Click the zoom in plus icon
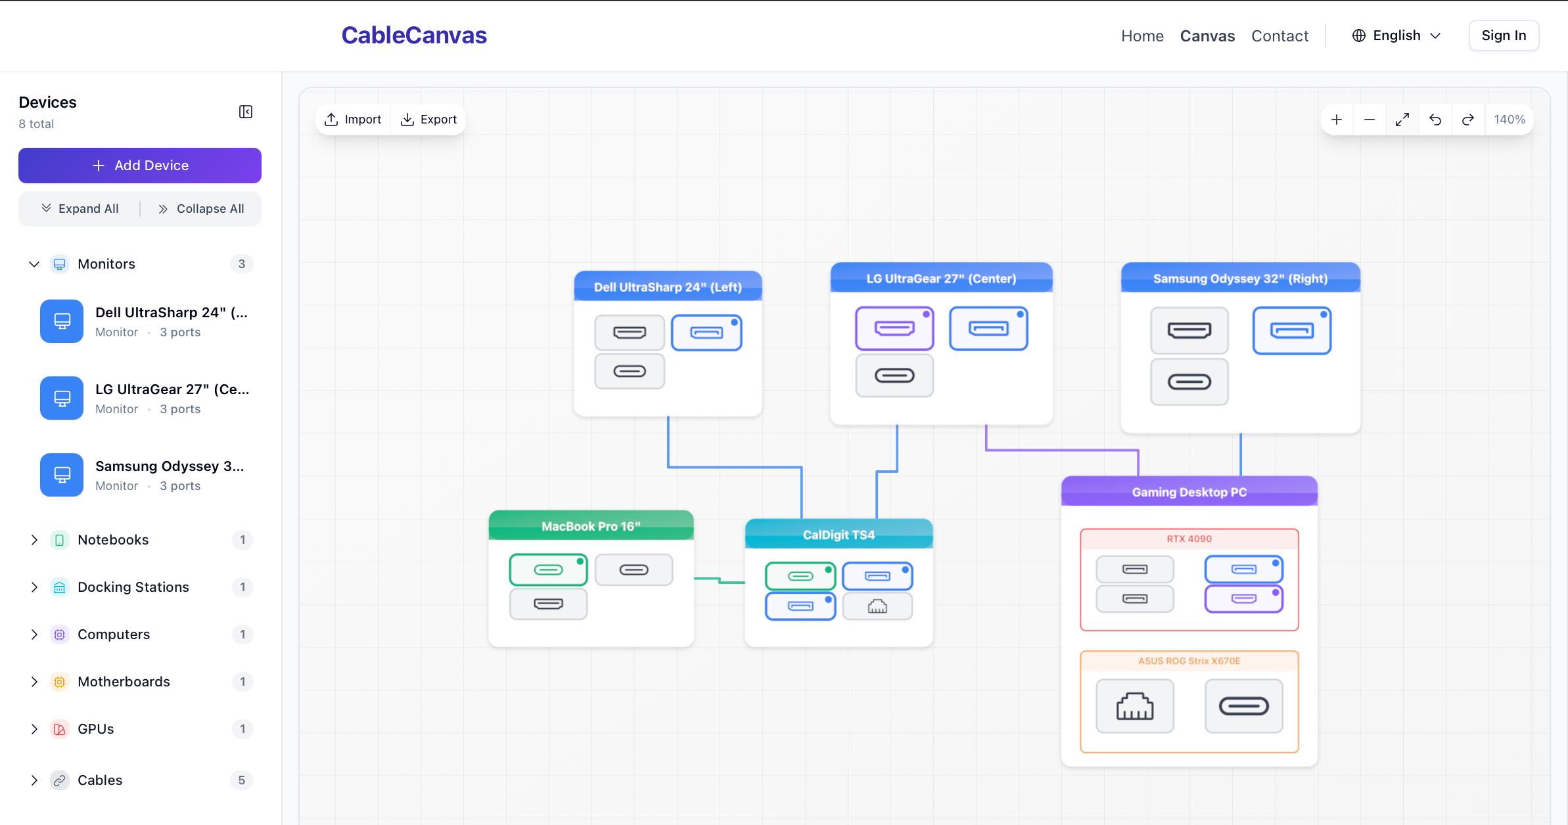 point(1337,120)
